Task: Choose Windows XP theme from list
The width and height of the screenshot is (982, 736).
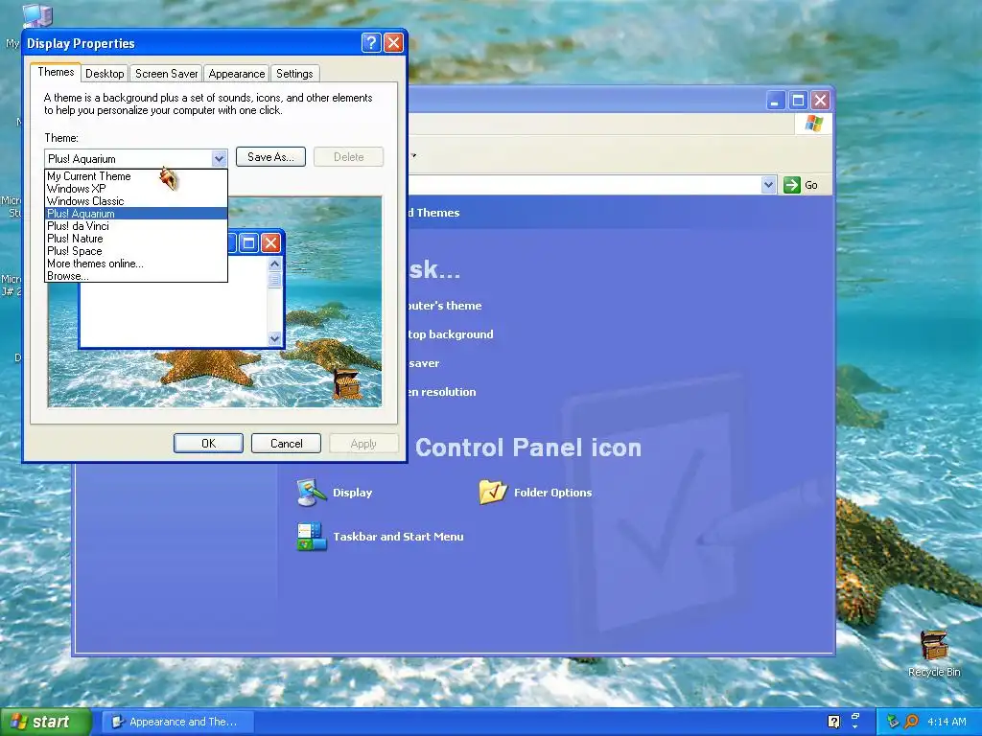Action: (x=136, y=189)
